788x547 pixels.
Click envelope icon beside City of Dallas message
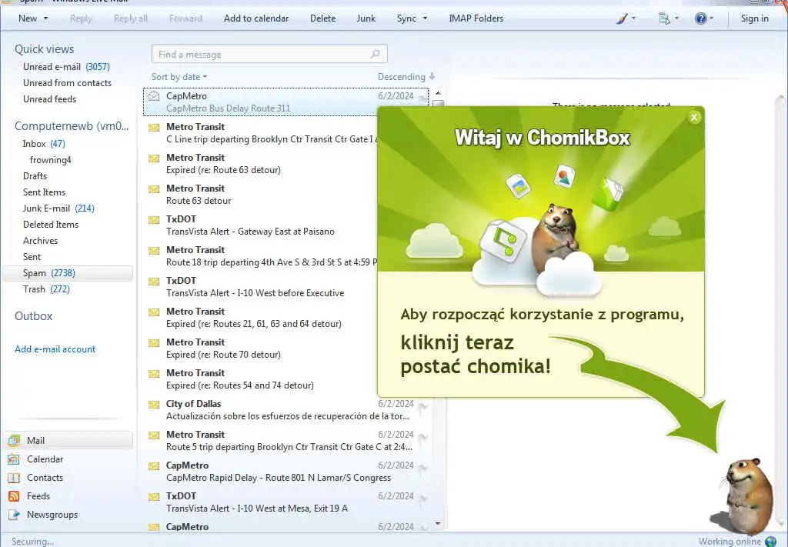coord(154,405)
